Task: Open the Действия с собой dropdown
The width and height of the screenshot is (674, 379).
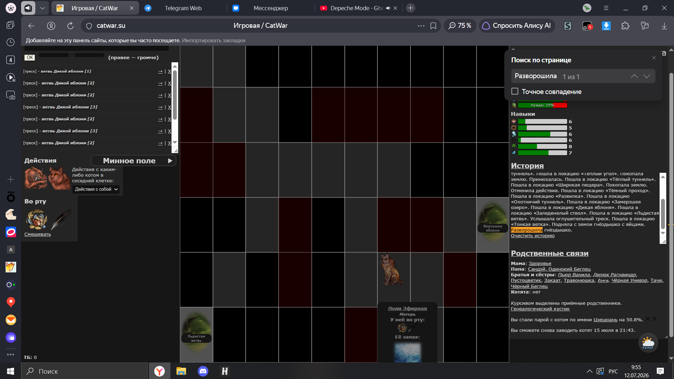Action: (96, 189)
